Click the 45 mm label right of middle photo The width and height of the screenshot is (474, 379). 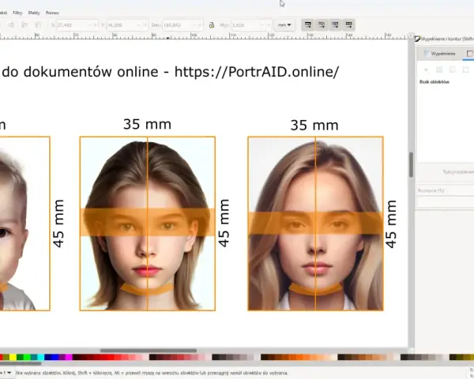(224, 223)
